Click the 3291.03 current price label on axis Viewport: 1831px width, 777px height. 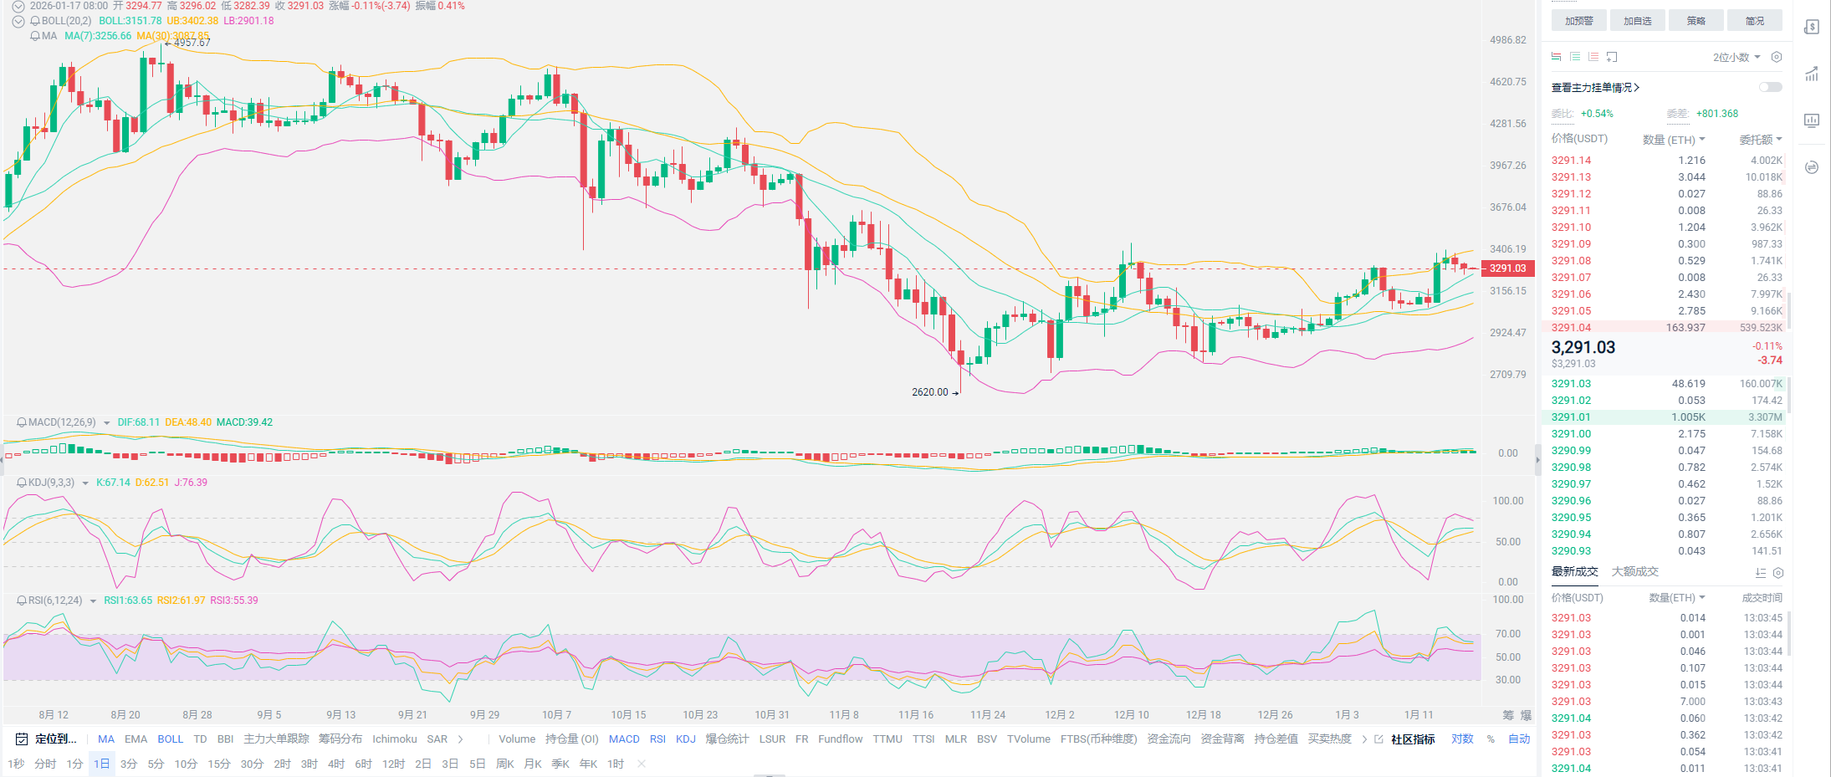[1507, 268]
